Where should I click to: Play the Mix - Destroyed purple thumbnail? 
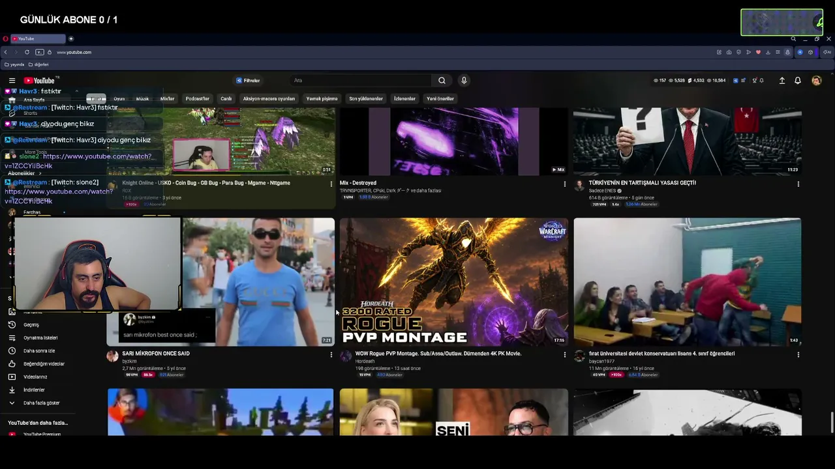coord(453,142)
